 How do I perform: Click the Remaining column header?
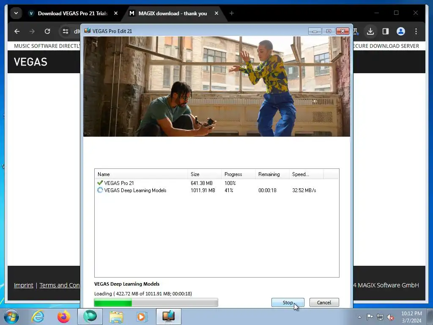pos(272,174)
